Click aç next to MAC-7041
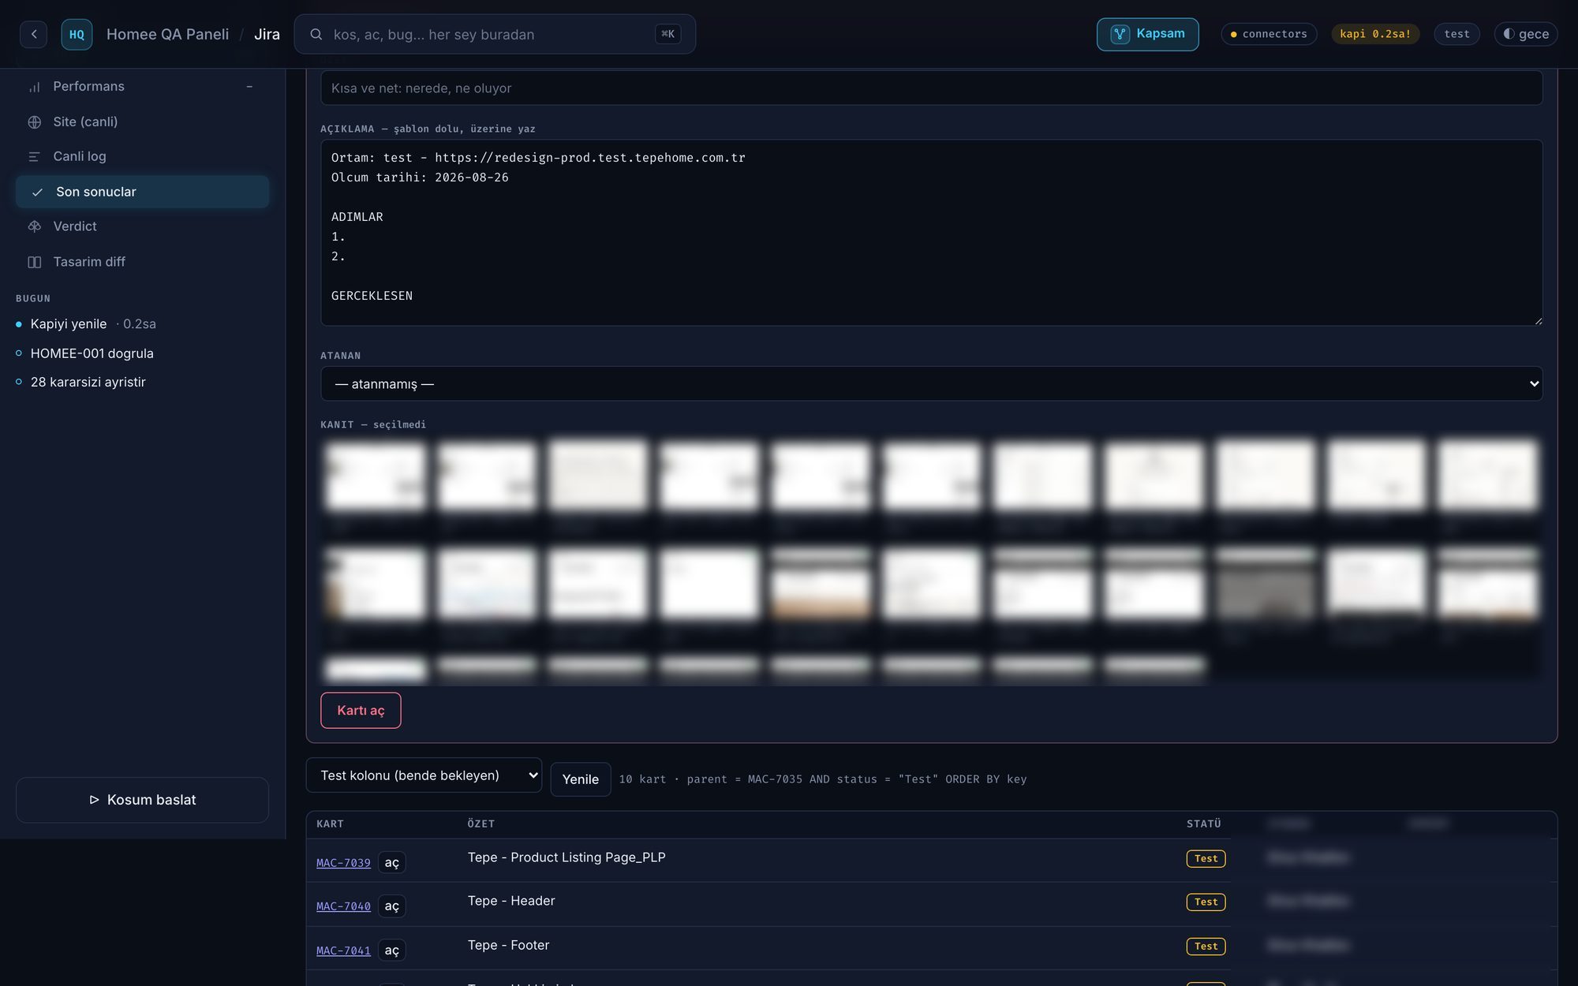 pos(391,951)
